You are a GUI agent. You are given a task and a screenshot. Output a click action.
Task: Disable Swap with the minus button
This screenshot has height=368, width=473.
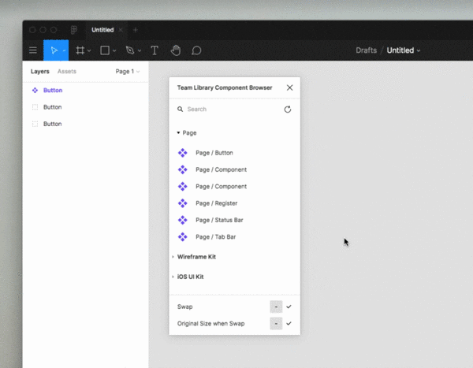click(276, 307)
